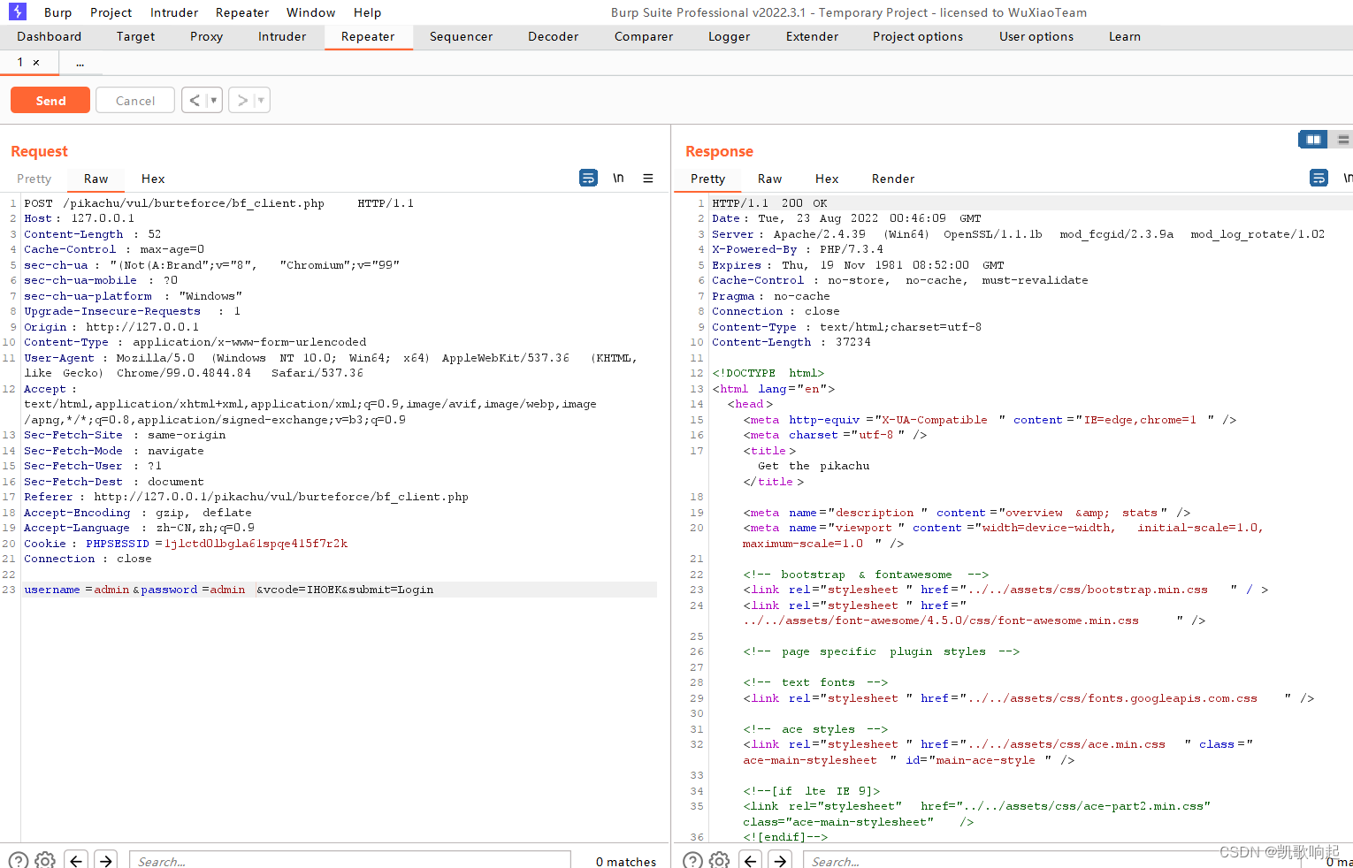This screenshot has height=868, width=1353.
Task: Switch Response view to Raw
Action: 769,179
